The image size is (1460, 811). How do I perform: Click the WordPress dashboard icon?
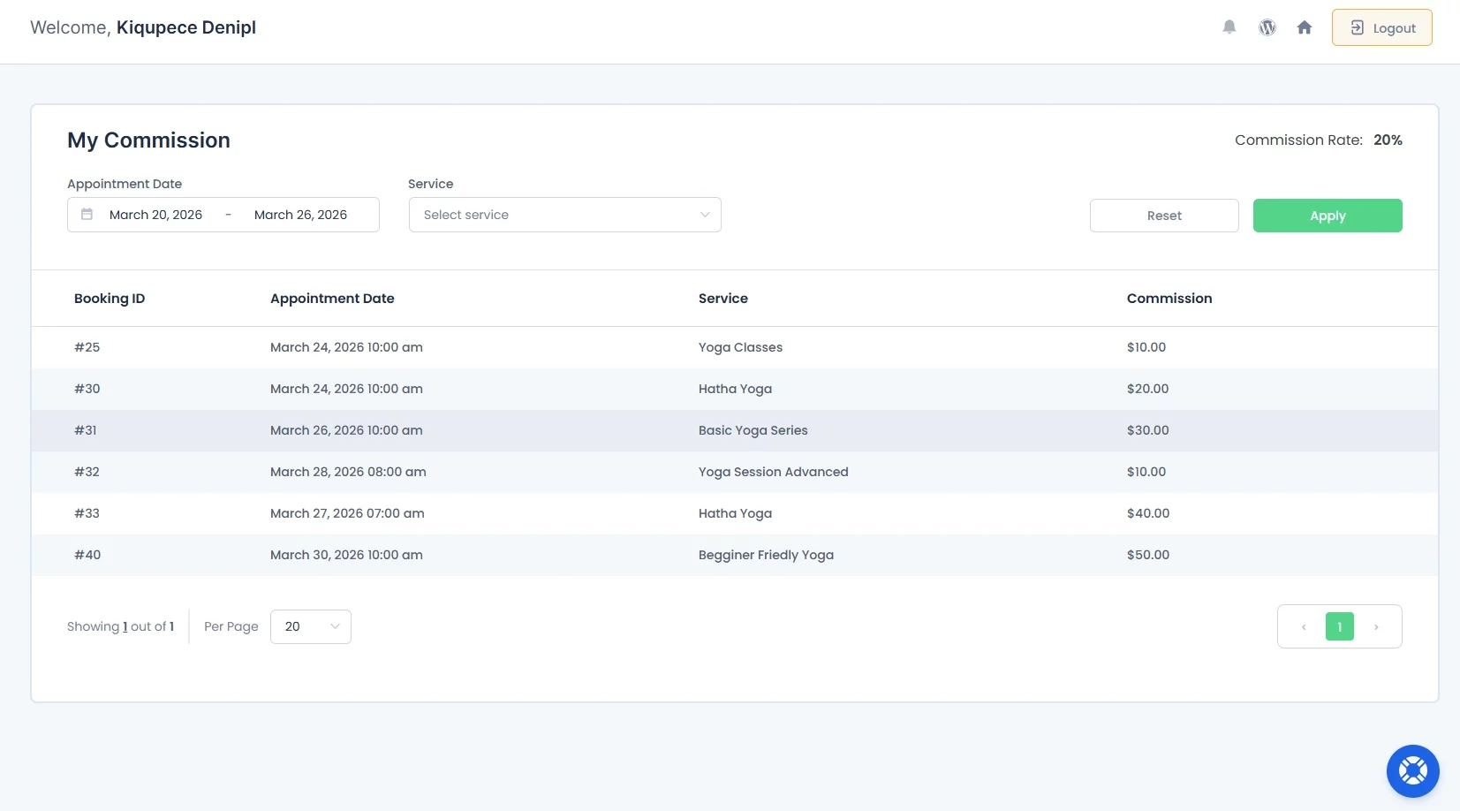[x=1267, y=27]
